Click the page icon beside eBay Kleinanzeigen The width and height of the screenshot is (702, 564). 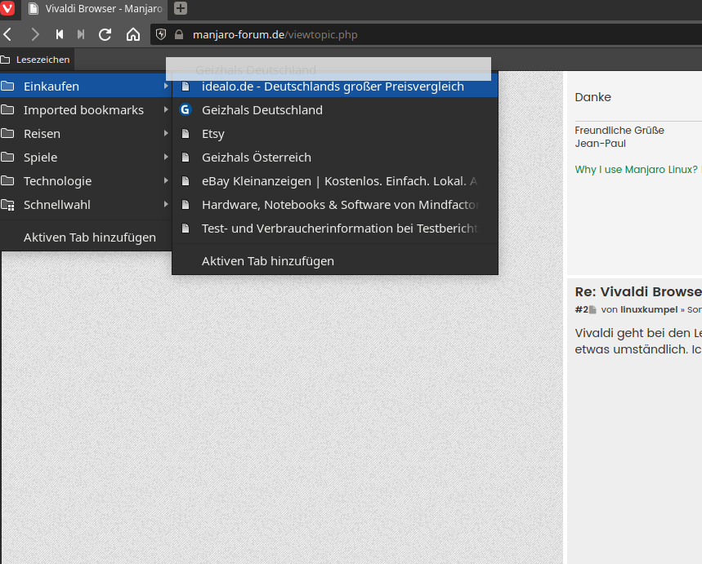pyautogui.click(x=186, y=180)
